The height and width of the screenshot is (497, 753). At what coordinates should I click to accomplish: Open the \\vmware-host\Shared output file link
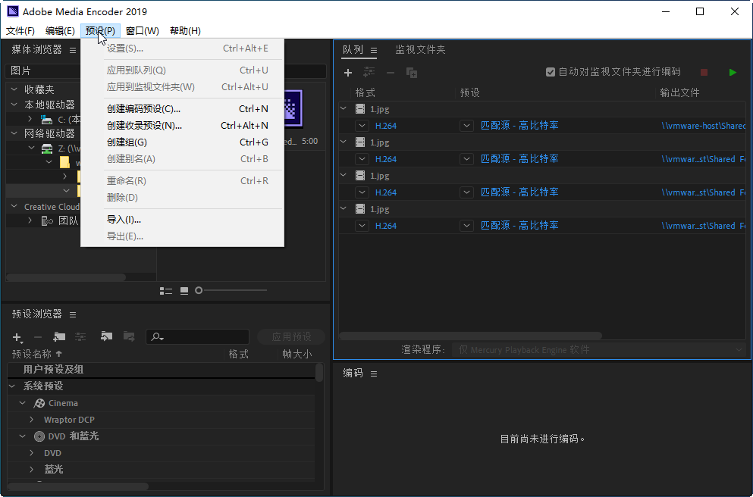(703, 126)
